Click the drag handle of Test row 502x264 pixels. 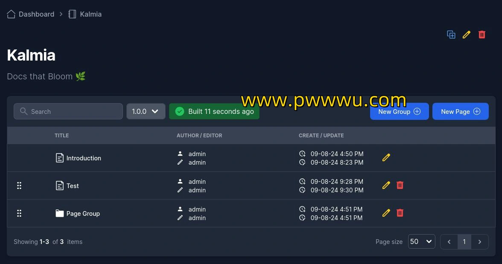tap(19, 186)
